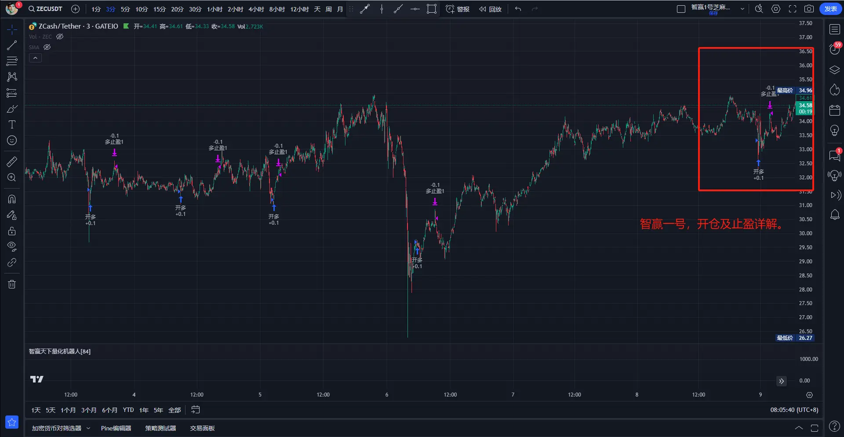844x437 pixels.
Task: Select the crosshair cursor tool
Action: [x=12, y=29]
